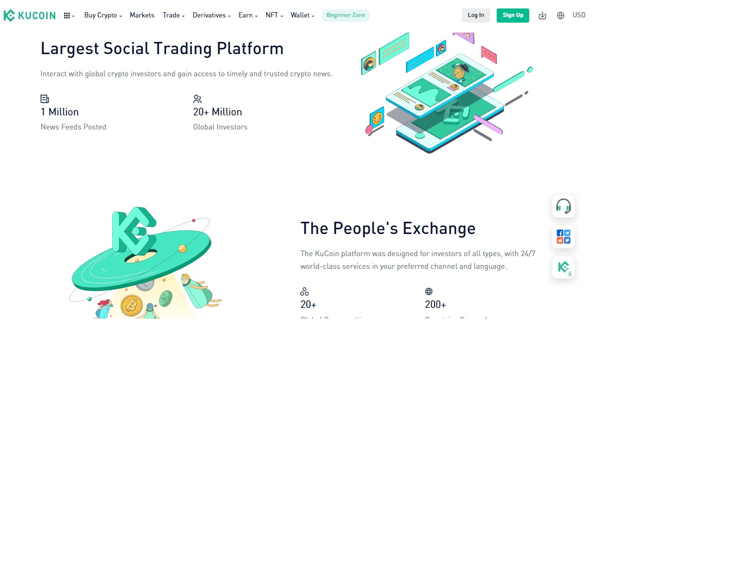
Task: Expand the Buy Crypto dropdown
Action: 103,15
